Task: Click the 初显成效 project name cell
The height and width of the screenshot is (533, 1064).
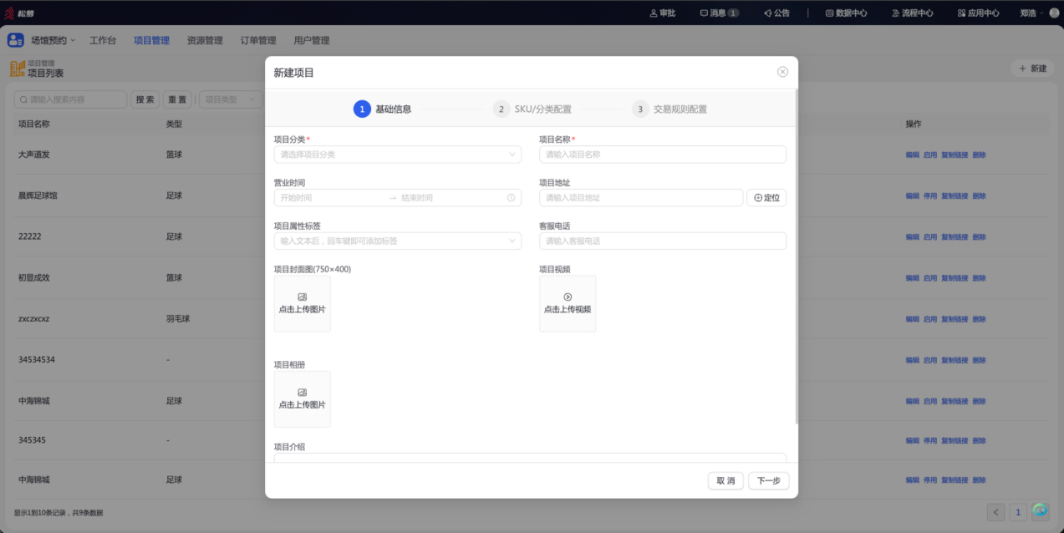Action: (34, 277)
